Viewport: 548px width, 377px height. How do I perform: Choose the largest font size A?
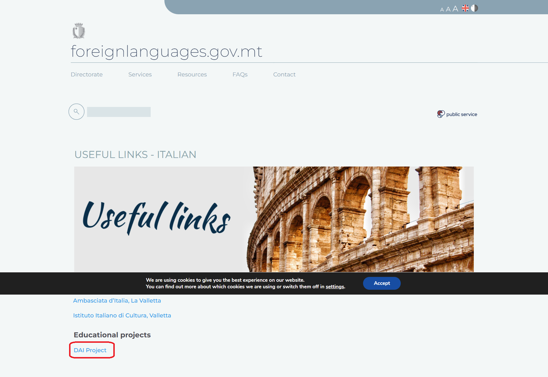coord(455,9)
